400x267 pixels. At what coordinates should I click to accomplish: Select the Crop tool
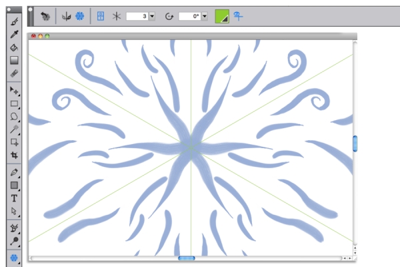(14, 155)
